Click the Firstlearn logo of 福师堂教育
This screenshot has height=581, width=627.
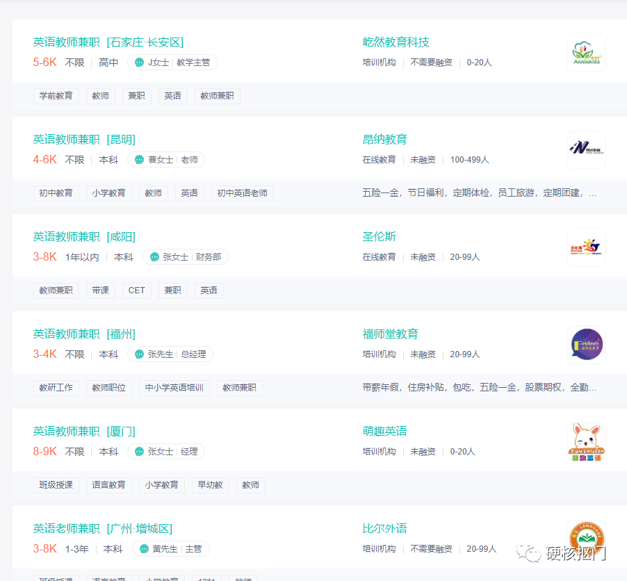tap(586, 345)
